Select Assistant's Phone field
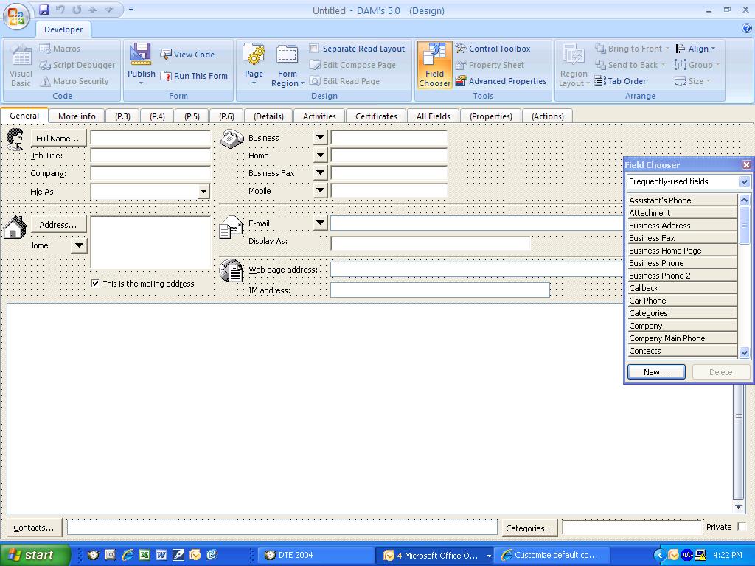The image size is (755, 566). (682, 200)
